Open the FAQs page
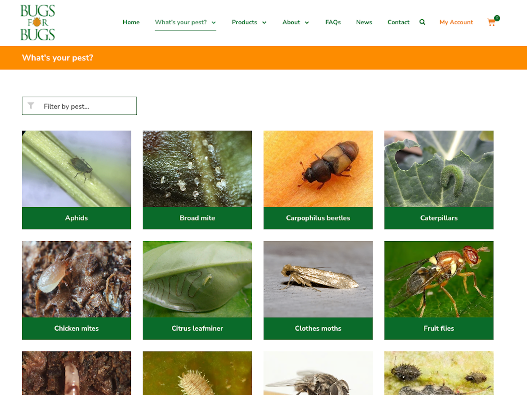Image resolution: width=527 pixels, height=395 pixels. coord(333,22)
